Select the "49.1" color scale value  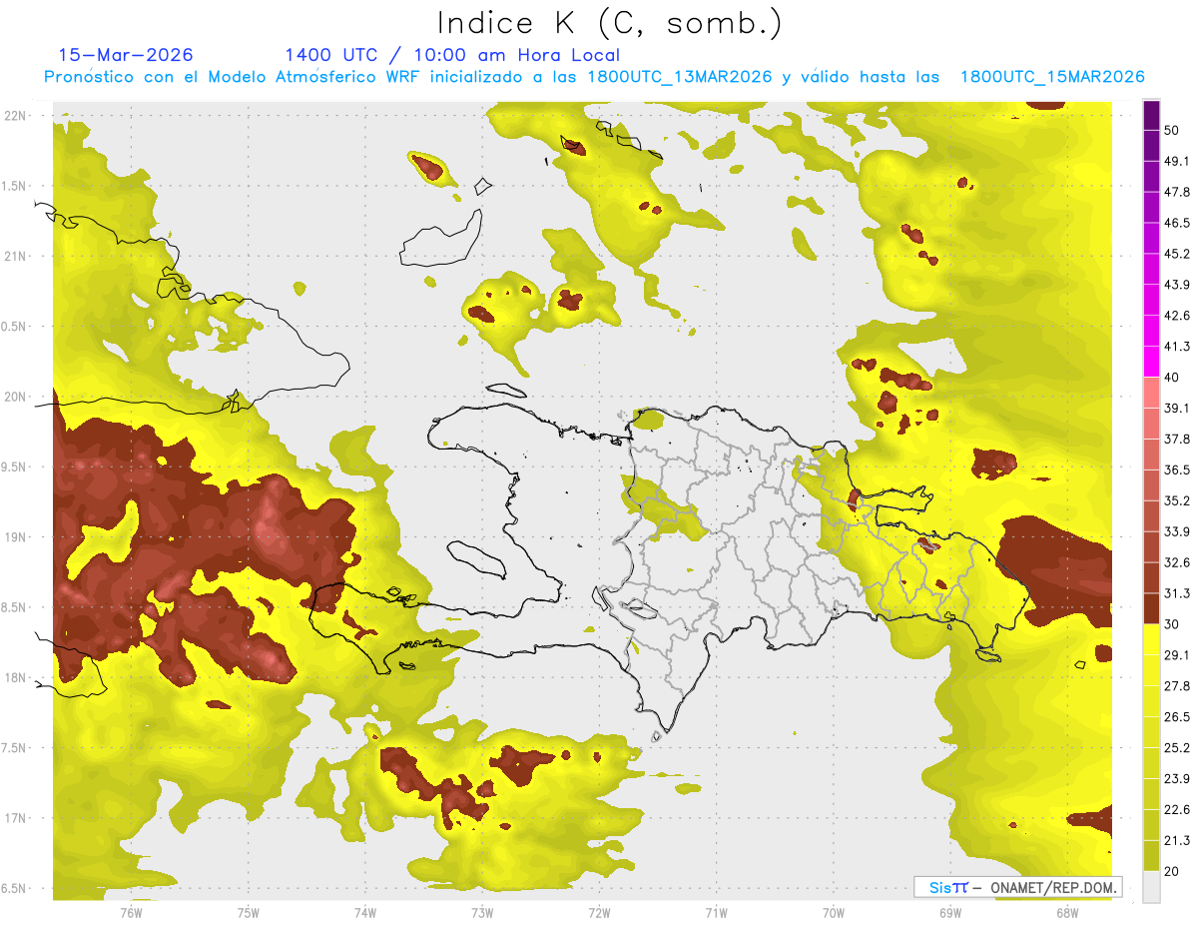(x=1177, y=161)
